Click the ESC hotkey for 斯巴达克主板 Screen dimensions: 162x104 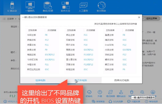click(47, 69)
